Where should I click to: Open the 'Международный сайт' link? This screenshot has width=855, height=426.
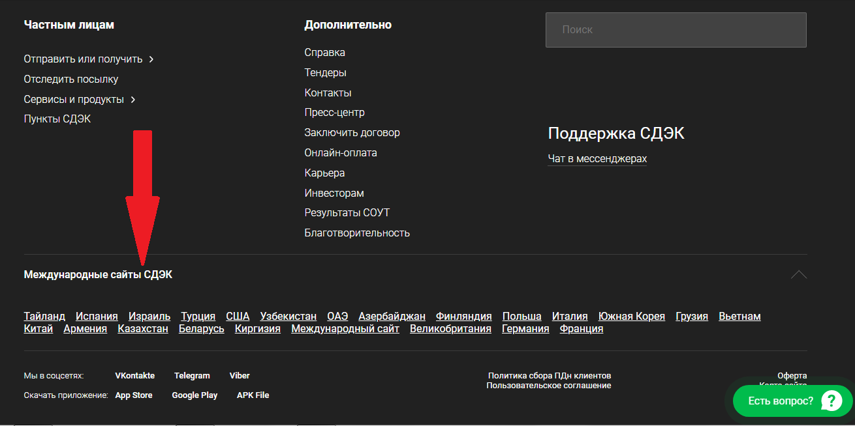(x=345, y=329)
